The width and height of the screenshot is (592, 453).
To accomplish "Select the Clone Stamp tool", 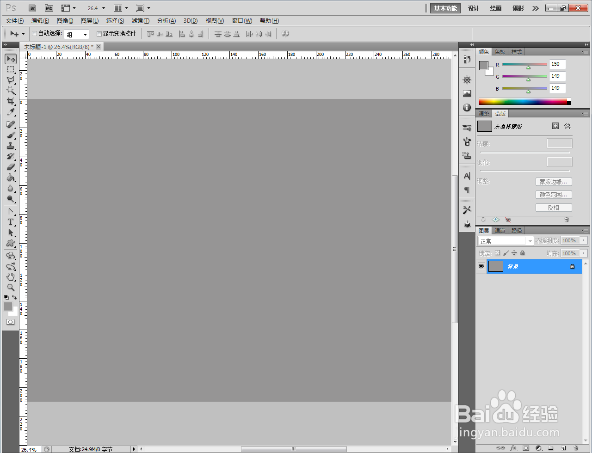I will click(11, 146).
